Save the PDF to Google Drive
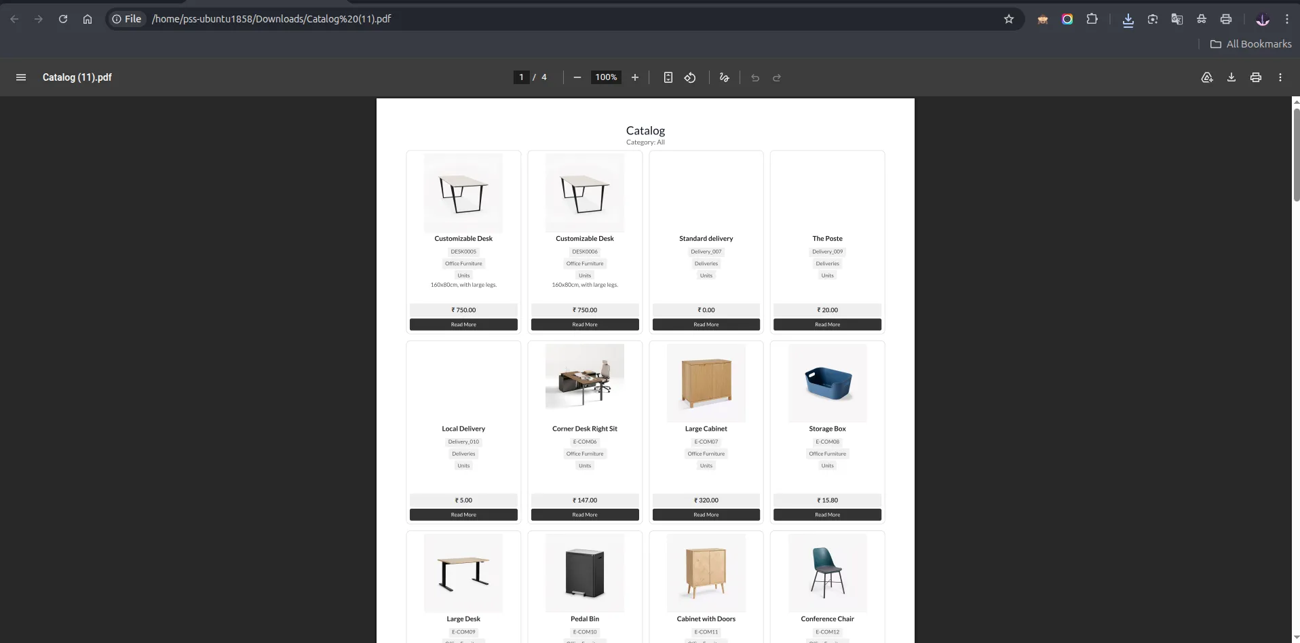This screenshot has height=643, width=1300. pyautogui.click(x=1207, y=77)
